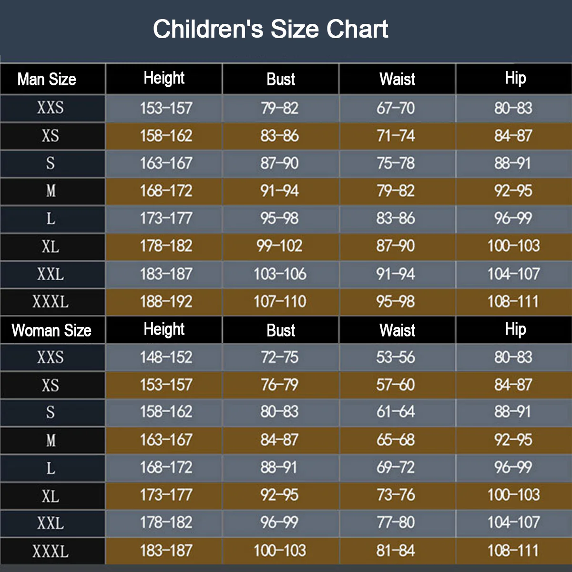Viewport: 572px width, 572px height.
Task: Click the man XXXL height value 188-192
Action: [x=166, y=302]
